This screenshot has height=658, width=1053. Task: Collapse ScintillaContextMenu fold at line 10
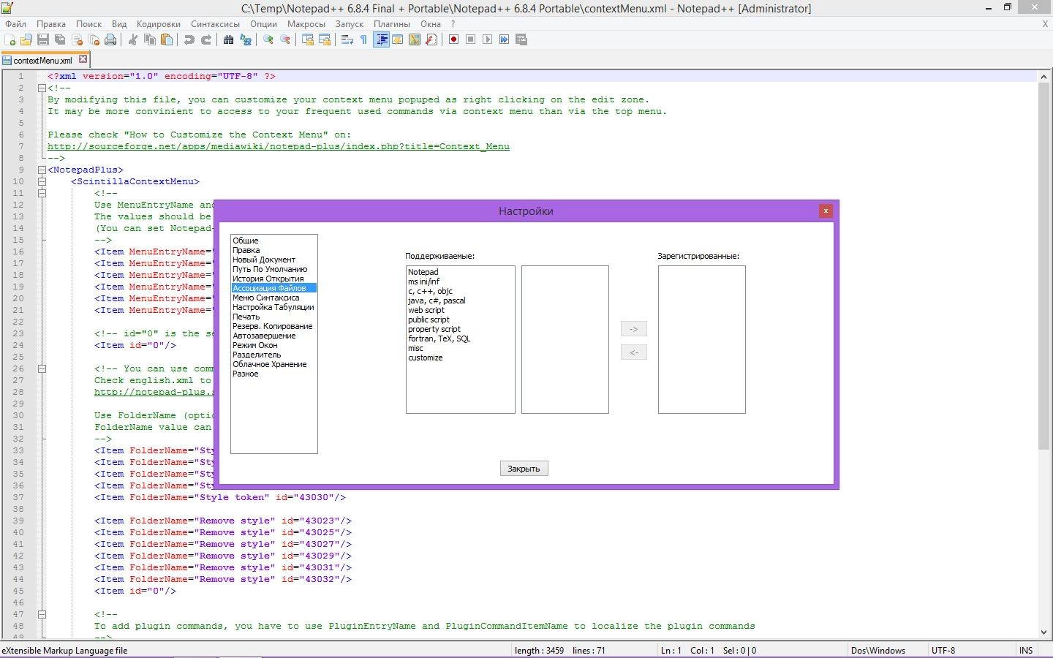point(42,181)
